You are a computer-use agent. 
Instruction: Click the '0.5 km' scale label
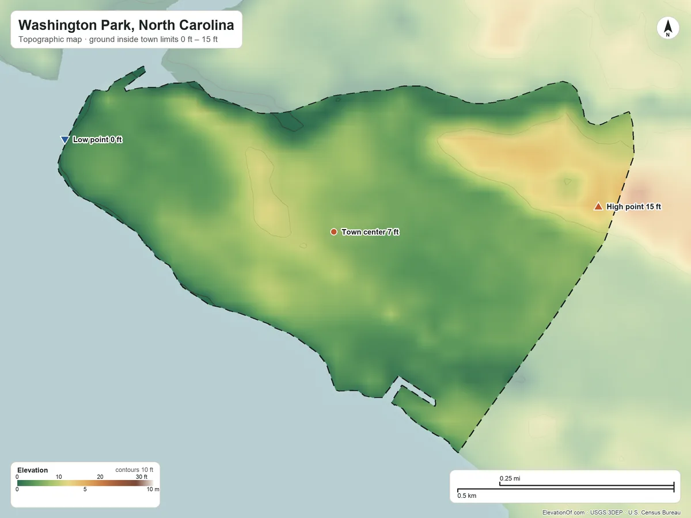[467, 496]
